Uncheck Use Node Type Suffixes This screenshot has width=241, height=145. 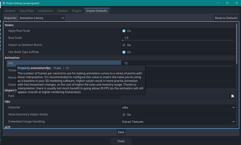(124, 52)
